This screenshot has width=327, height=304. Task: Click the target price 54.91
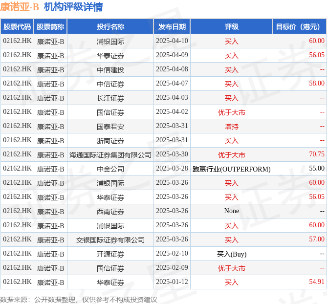317,282
